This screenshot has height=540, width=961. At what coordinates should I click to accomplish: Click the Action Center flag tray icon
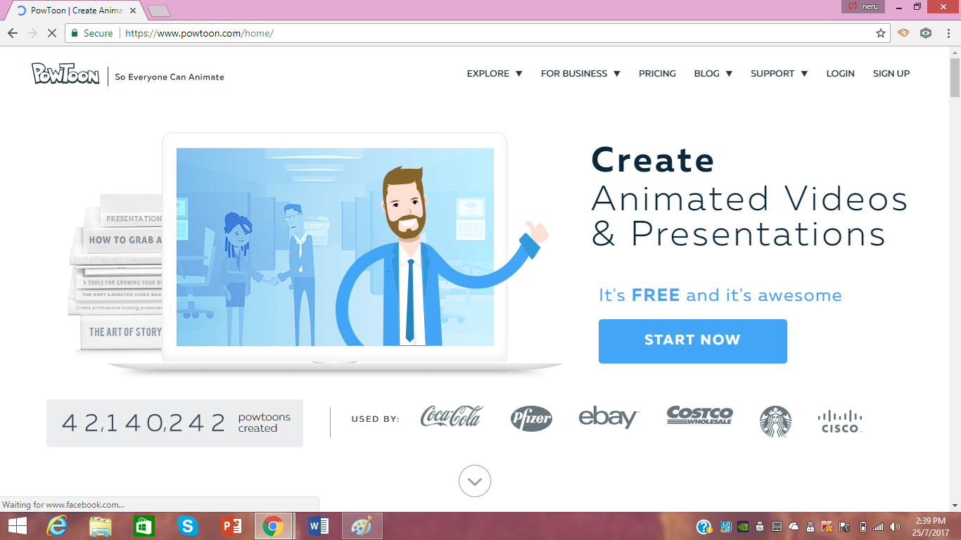[844, 526]
